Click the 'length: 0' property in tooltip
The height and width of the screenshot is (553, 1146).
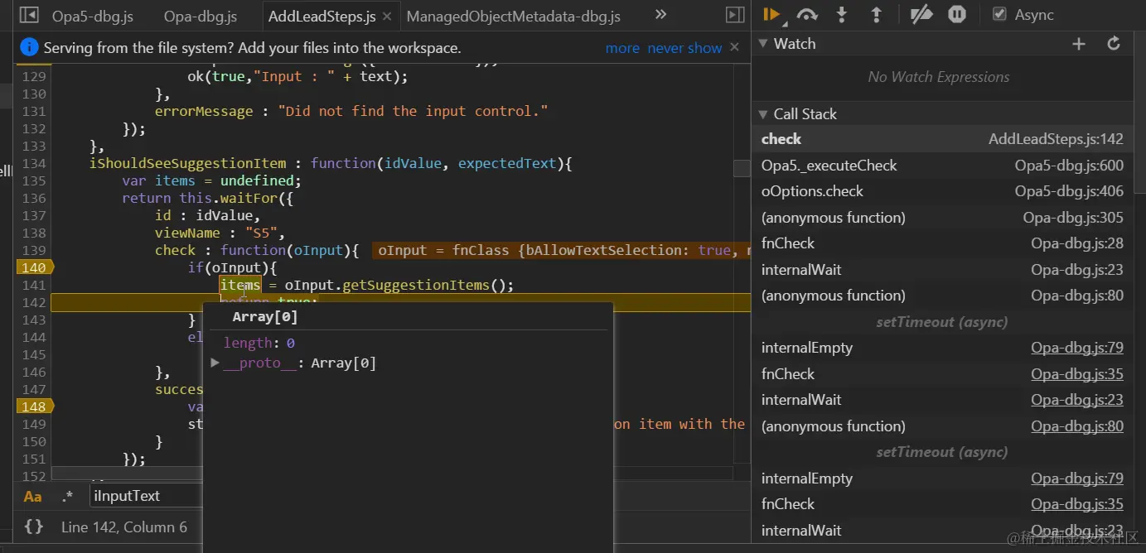[x=259, y=343]
